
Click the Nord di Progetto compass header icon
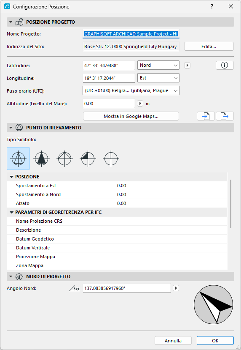19,276
